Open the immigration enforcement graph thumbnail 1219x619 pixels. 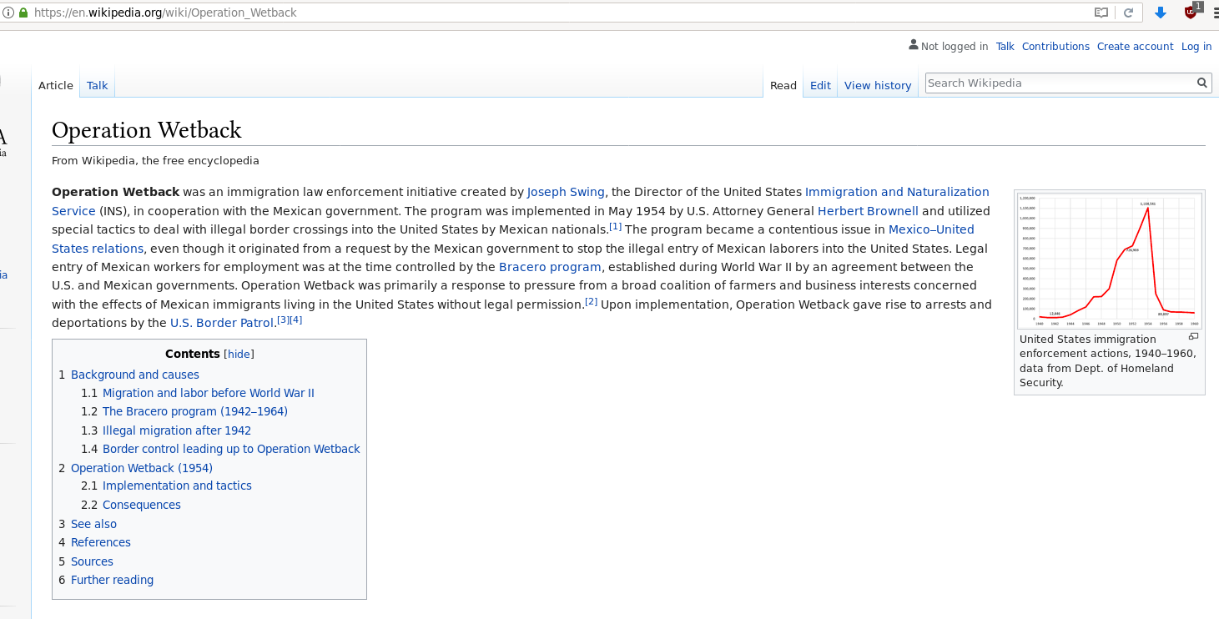pos(1109,261)
